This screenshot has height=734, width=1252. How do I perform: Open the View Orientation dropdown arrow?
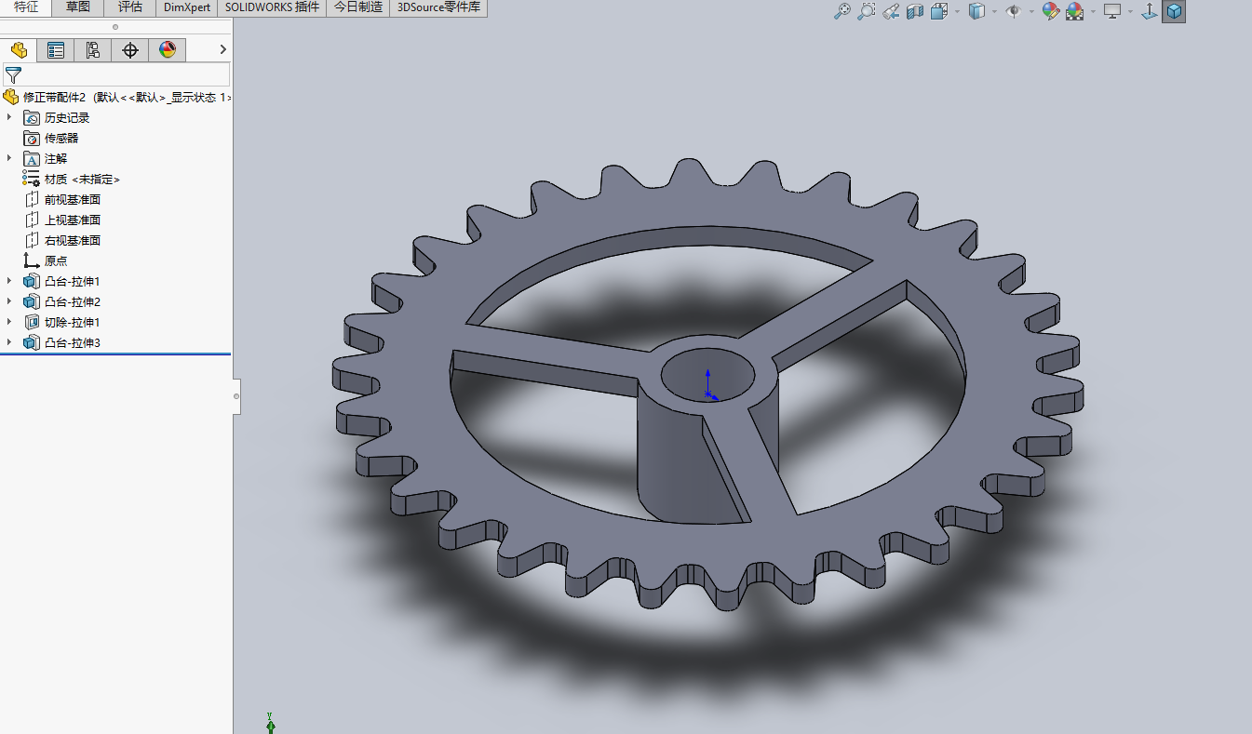[x=956, y=12]
